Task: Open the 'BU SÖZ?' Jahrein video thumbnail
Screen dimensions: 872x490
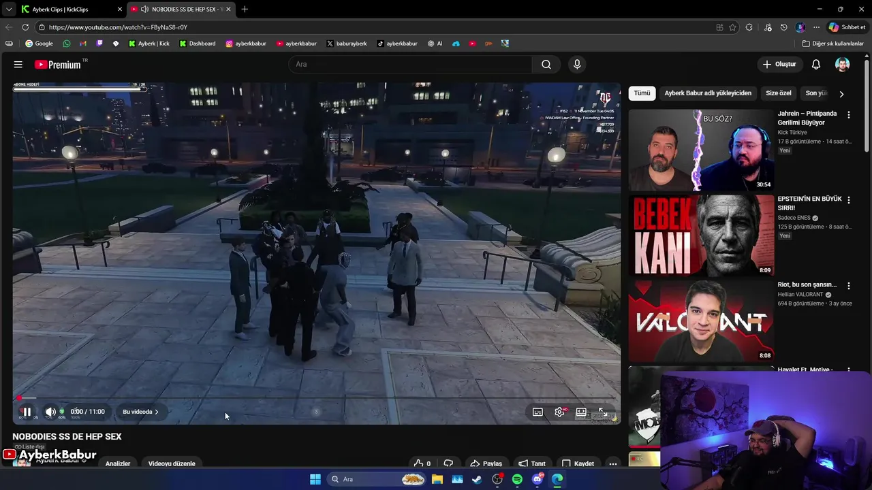Action: point(701,150)
